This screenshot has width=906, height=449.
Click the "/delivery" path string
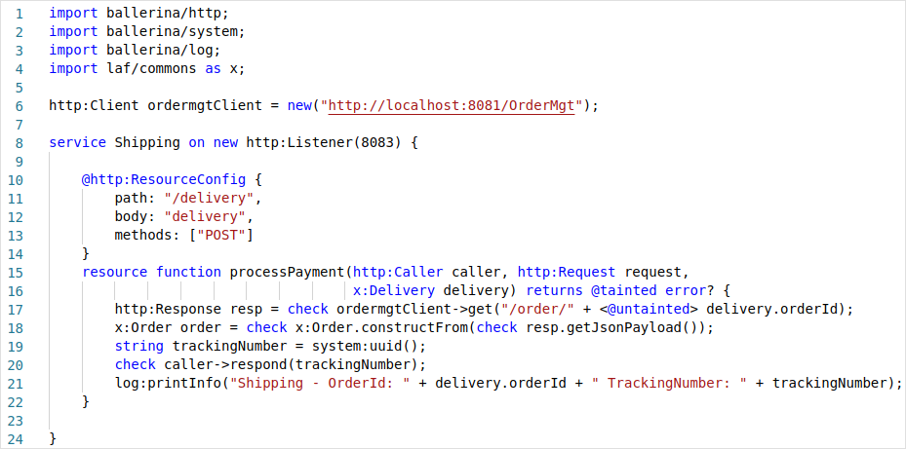coord(209,198)
